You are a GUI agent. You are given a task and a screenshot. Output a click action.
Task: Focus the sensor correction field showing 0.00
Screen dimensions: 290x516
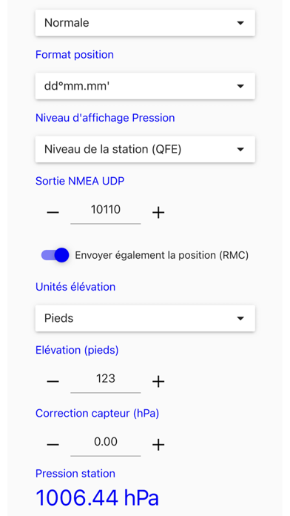click(x=106, y=444)
